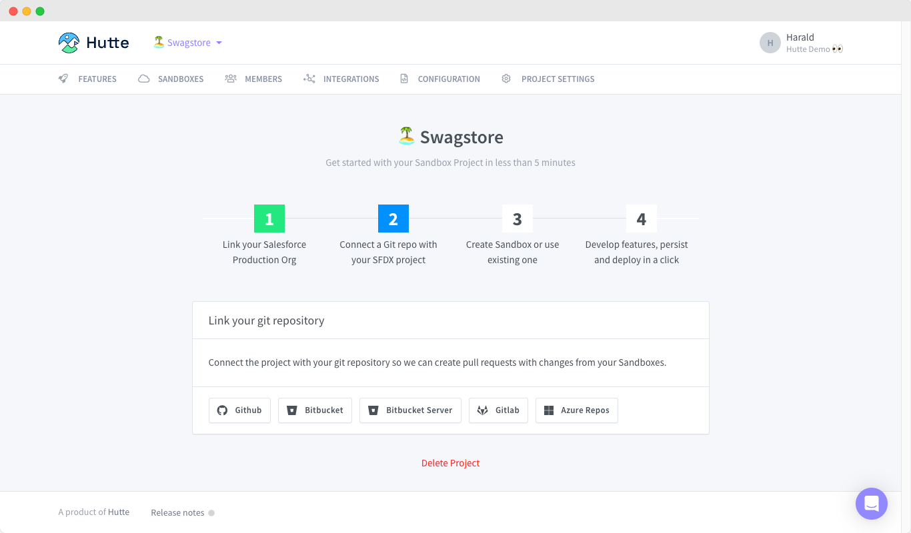This screenshot has width=911, height=533.
Task: Click the step 3 number box
Action: (518, 219)
